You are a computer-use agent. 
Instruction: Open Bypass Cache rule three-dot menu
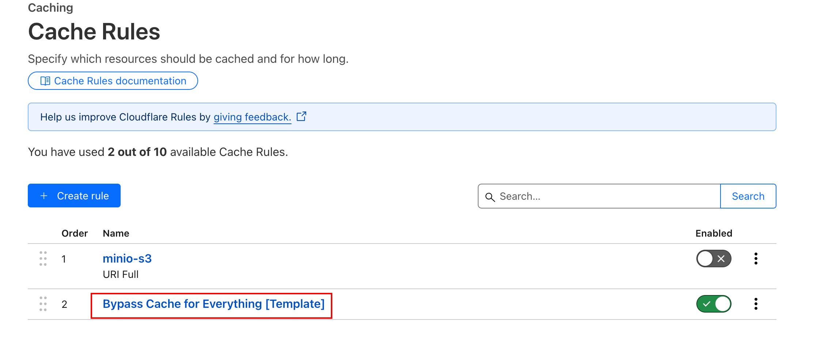click(756, 304)
